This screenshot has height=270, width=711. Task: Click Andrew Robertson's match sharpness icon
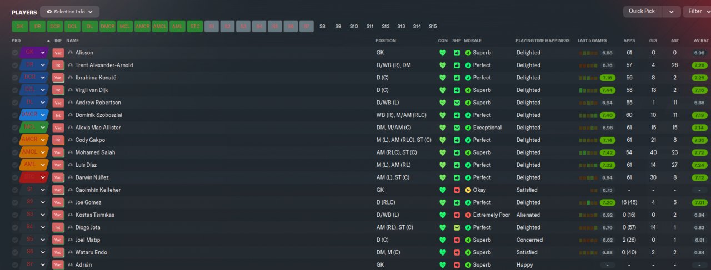coord(457,103)
